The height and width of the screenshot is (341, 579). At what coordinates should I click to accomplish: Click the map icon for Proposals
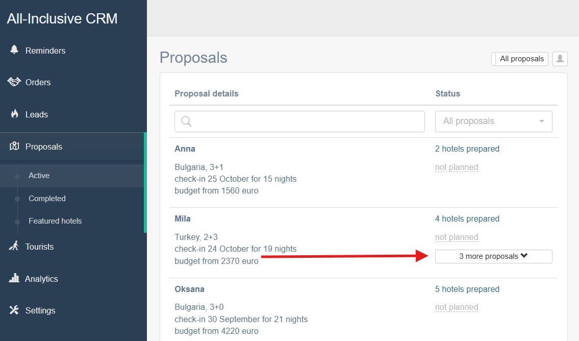pos(14,147)
